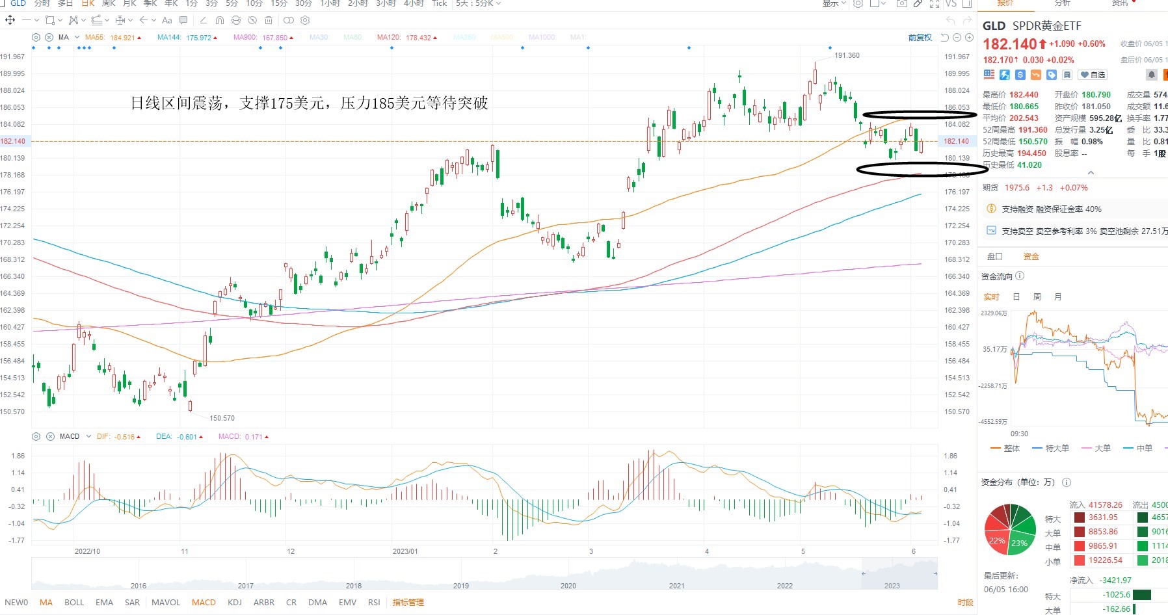Switch to the 周K weekly timeframe
Image resolution: width=1168 pixels, height=615 pixels.
tap(109, 3)
